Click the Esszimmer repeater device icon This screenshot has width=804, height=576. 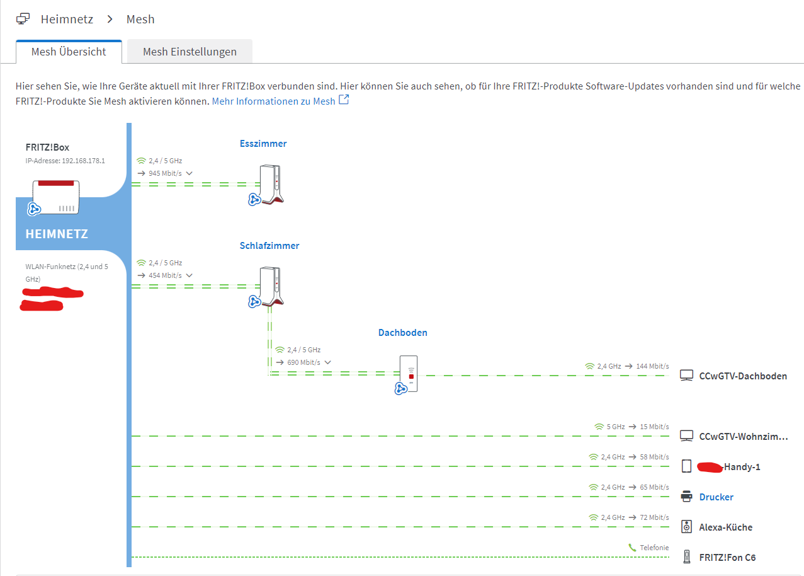coord(271,183)
